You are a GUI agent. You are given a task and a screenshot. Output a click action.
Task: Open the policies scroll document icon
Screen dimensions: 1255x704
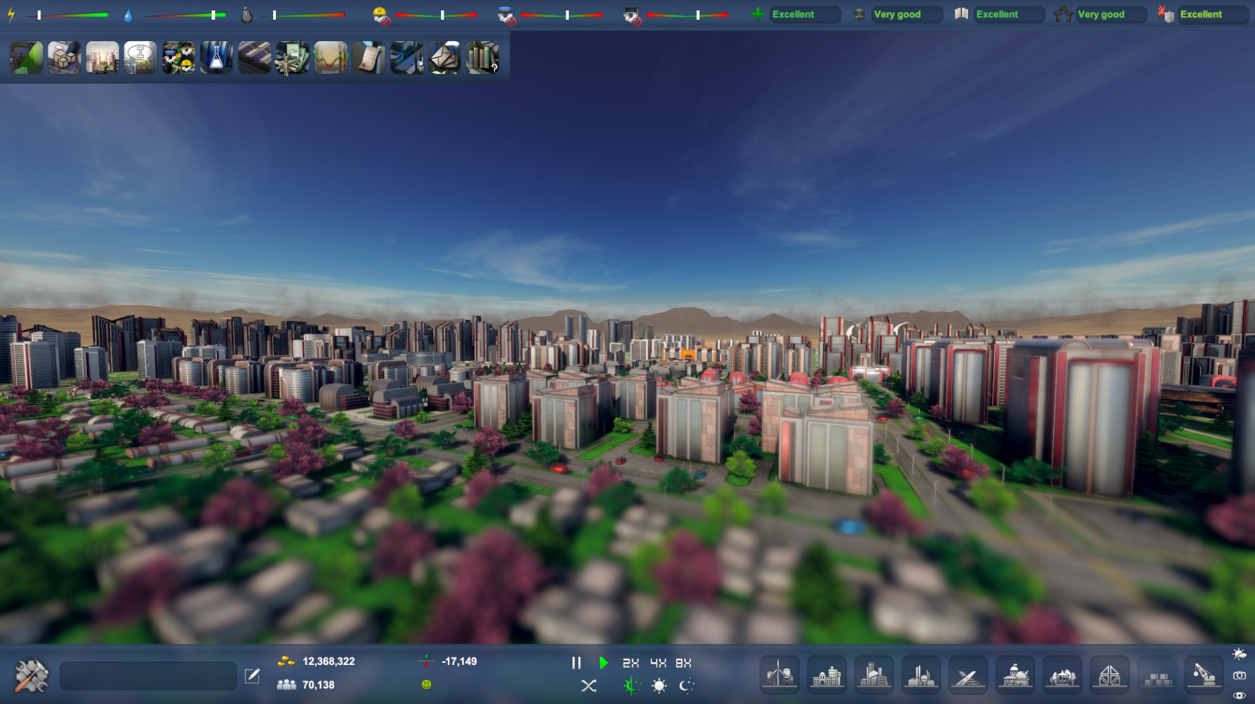[x=368, y=58]
